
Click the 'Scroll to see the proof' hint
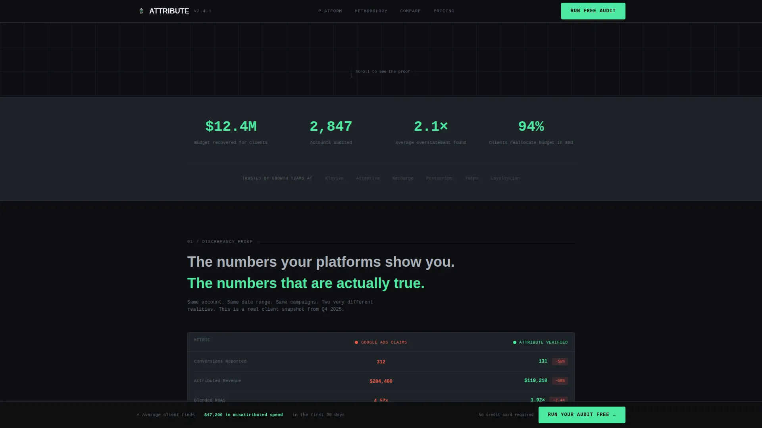383,72
